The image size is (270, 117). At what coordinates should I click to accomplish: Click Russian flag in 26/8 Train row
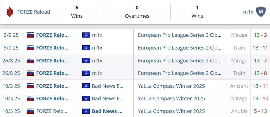[x=30, y=73]
